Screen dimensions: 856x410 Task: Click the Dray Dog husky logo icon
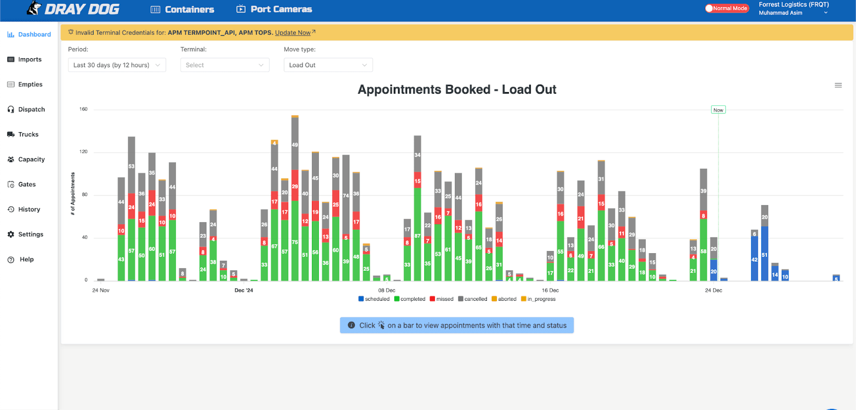[x=34, y=8]
